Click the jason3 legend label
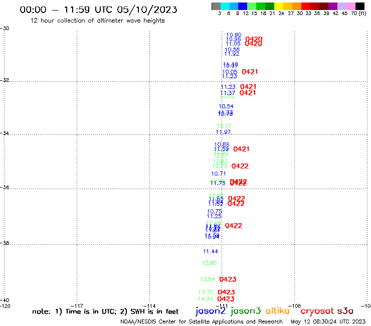This screenshot has width=371, height=326. (x=246, y=311)
